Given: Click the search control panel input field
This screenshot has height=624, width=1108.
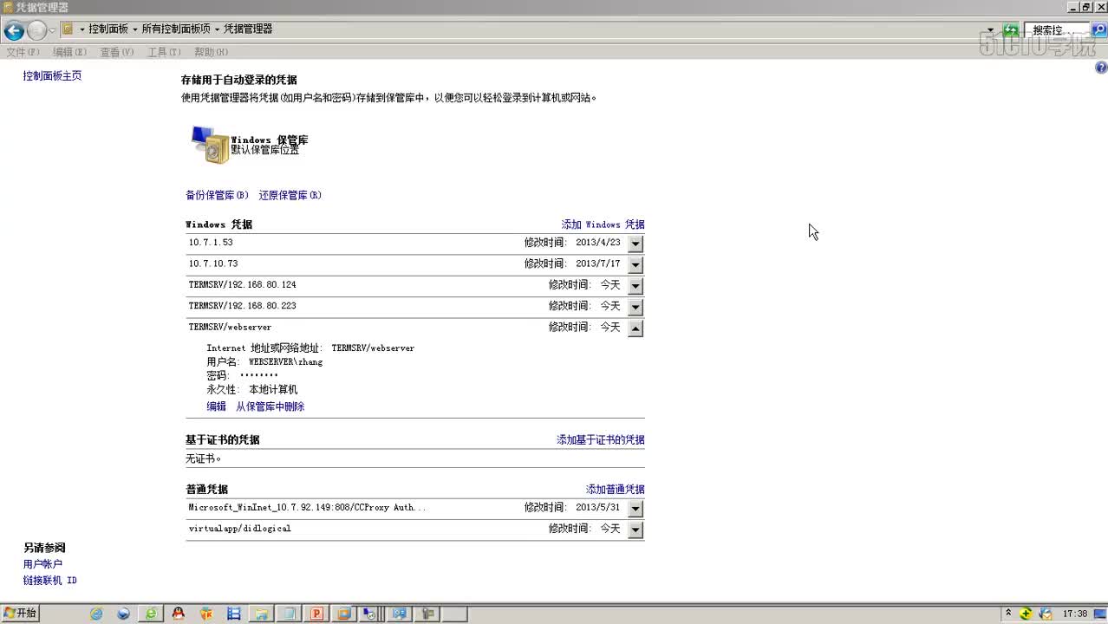Looking at the screenshot, I should point(1056,30).
